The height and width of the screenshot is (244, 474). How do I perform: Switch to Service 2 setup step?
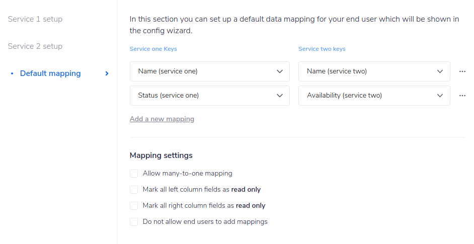(35, 46)
